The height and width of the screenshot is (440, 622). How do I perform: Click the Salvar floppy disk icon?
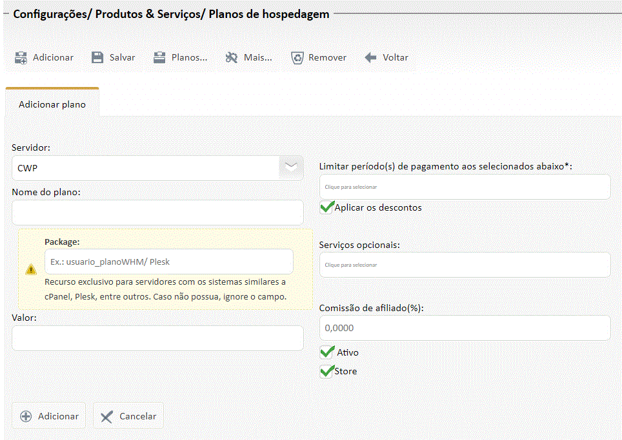(x=97, y=57)
